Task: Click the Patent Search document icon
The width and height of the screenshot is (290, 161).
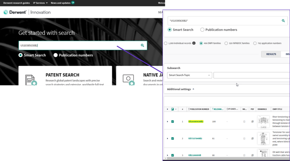Action: [31, 80]
